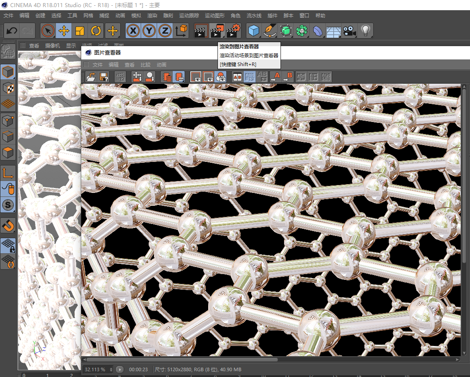Click Make Editable globe icon
The height and width of the screenshot is (377, 470).
click(x=8, y=51)
